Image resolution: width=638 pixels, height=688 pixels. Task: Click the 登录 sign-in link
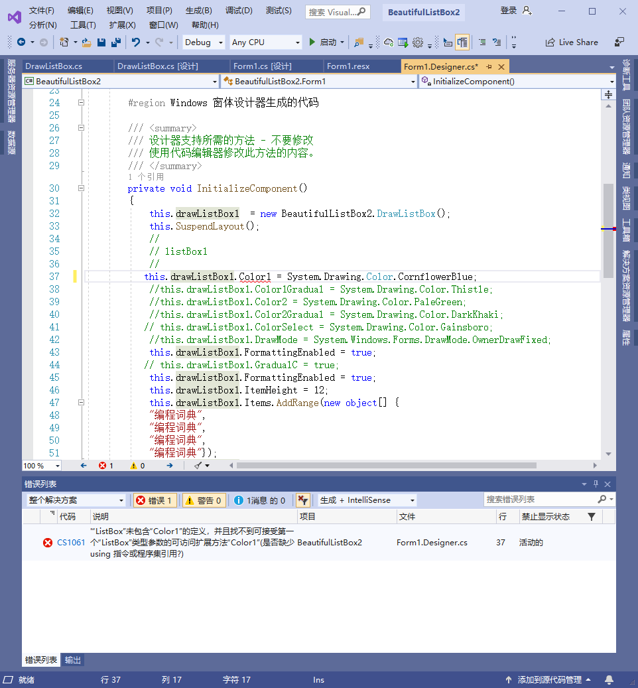509,11
